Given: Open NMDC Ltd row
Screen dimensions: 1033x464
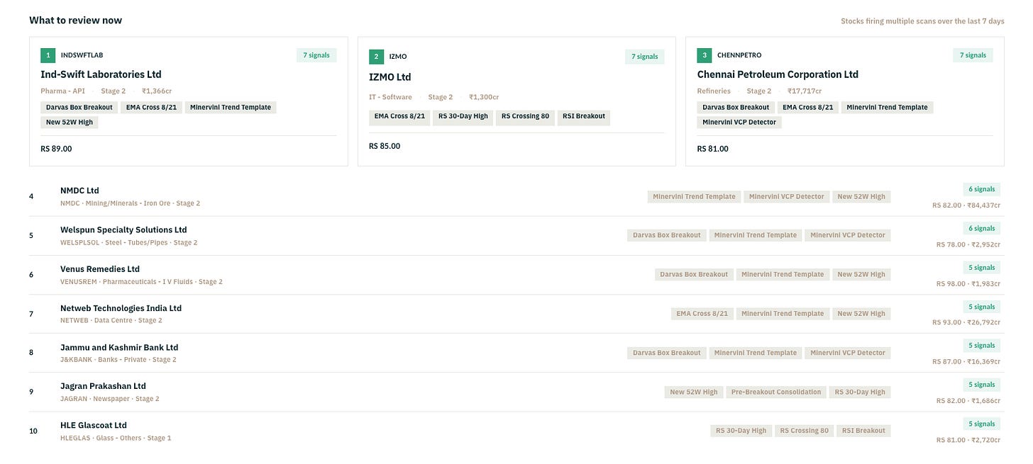Looking at the screenshot, I should click(x=516, y=196).
